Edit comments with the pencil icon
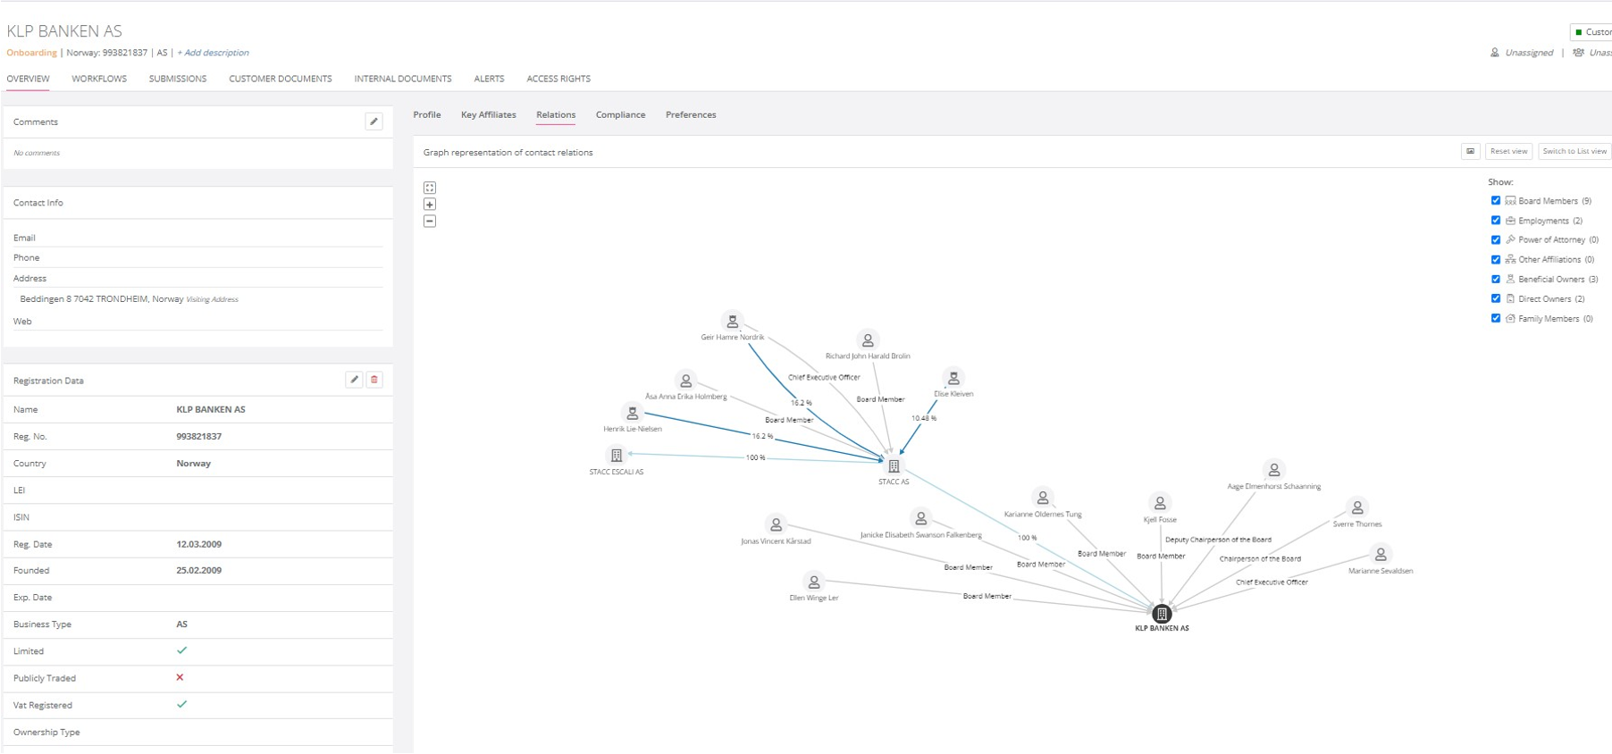Screen dimensions: 1612x754 [374, 121]
